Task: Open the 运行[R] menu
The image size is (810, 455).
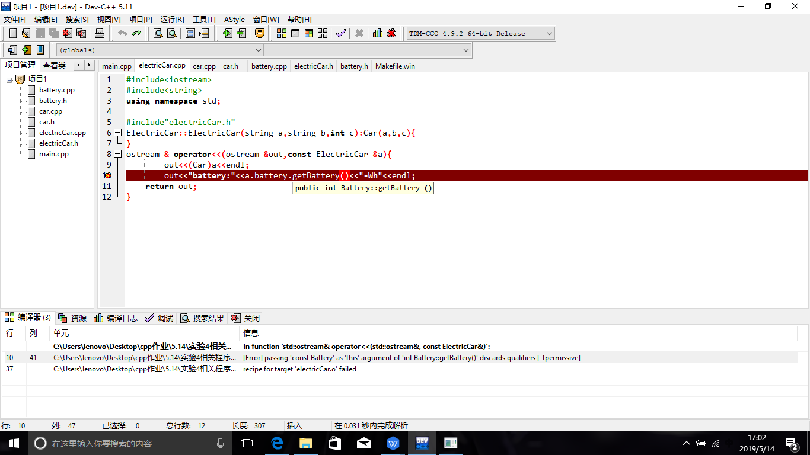Action: (172, 20)
